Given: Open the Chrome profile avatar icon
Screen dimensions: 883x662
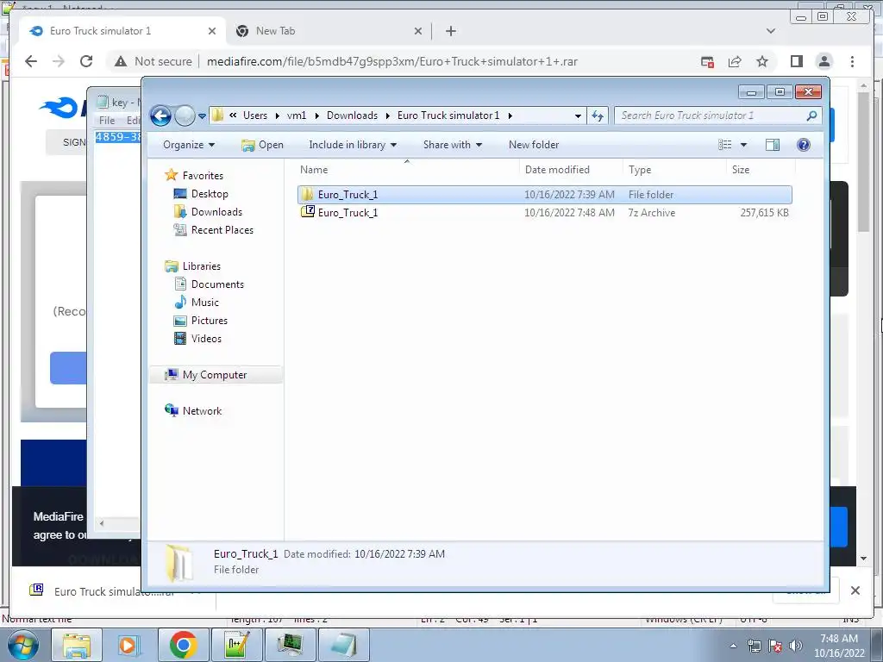Looking at the screenshot, I should tap(824, 61).
